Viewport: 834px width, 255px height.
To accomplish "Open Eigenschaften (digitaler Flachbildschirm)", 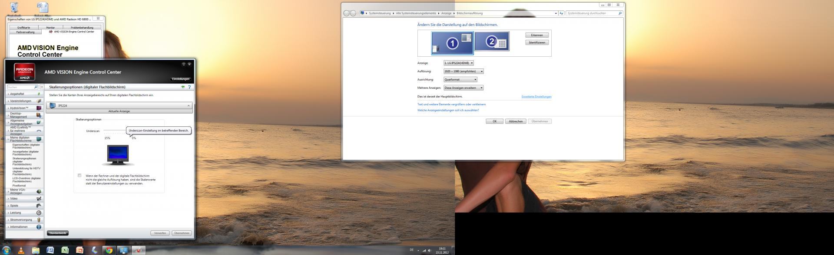I will coord(26,146).
